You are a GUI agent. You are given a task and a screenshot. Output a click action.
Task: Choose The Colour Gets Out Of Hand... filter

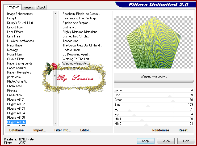(x=82, y=45)
